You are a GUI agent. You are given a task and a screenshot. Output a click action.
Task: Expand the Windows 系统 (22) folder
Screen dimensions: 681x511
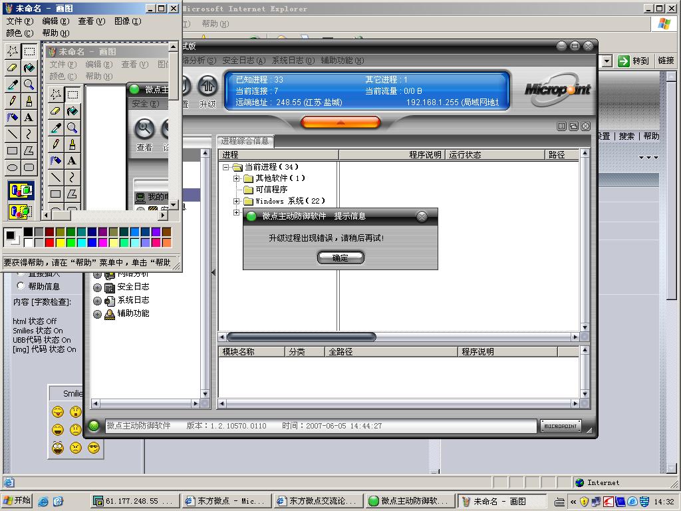pyautogui.click(x=236, y=201)
